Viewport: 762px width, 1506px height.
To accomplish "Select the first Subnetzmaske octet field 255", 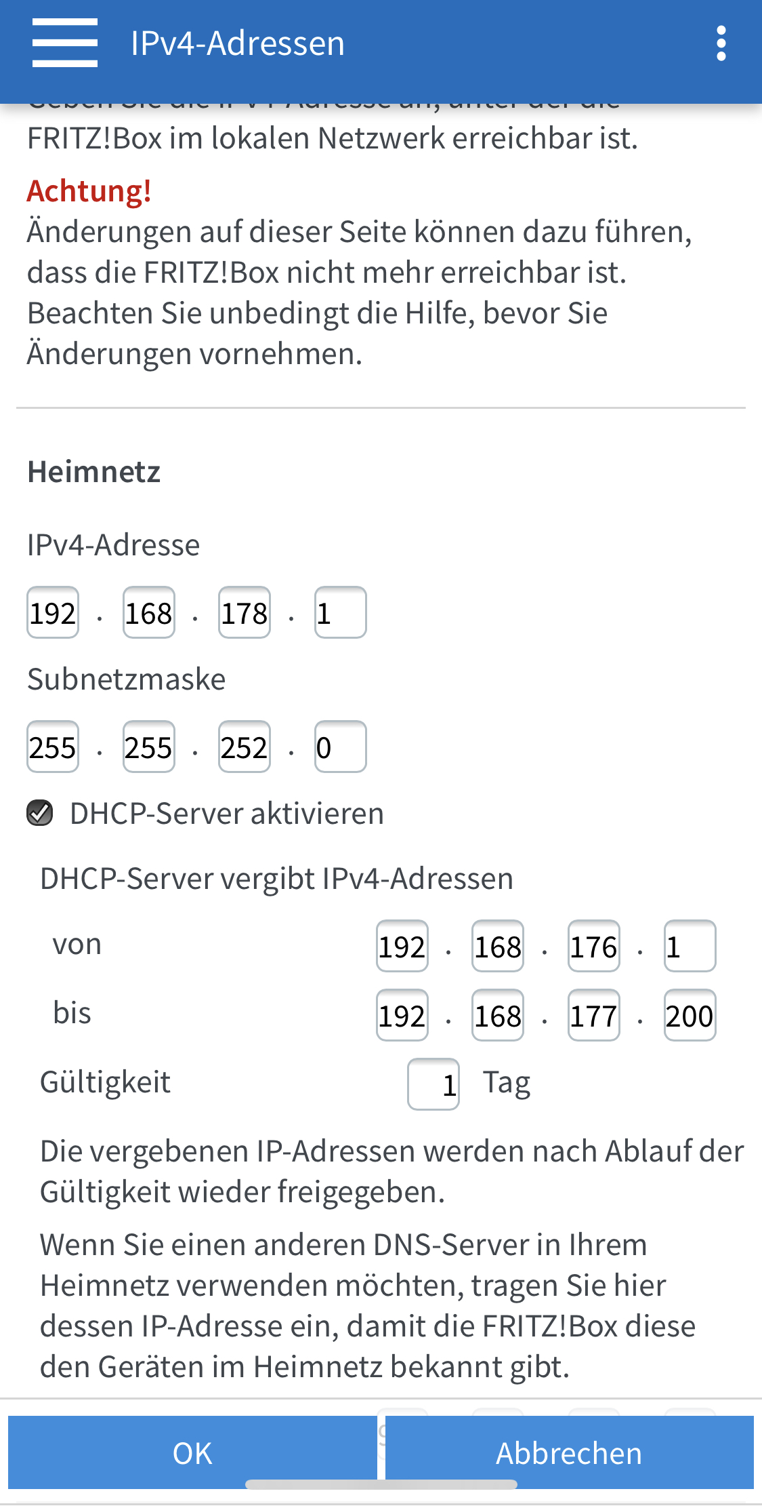I will point(53,747).
